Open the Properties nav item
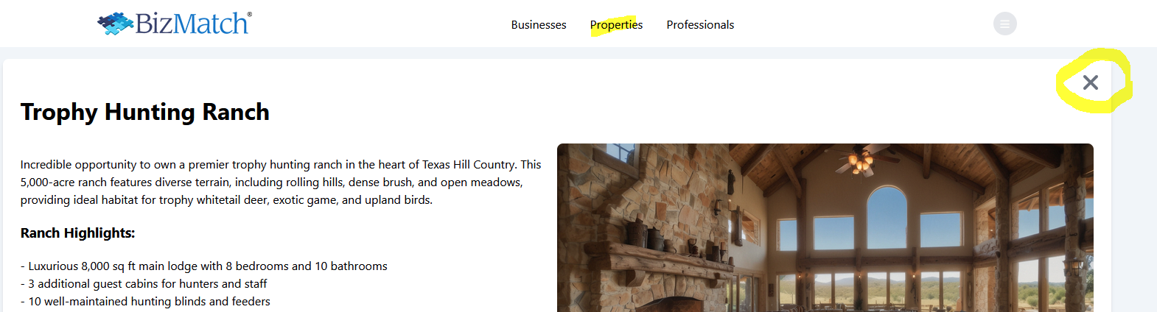This screenshot has width=1157, height=312. [x=616, y=25]
